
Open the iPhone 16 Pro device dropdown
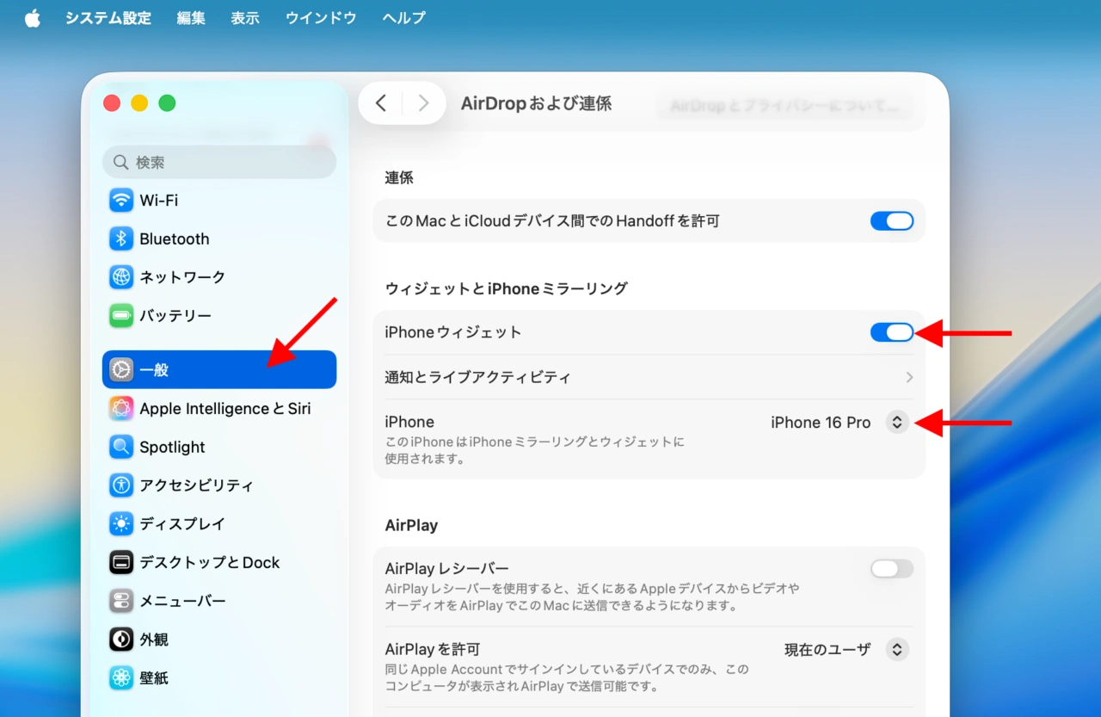(896, 422)
